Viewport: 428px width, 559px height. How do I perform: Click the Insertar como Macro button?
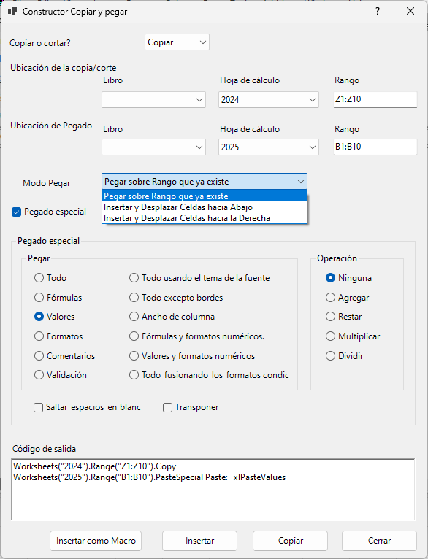96,541
